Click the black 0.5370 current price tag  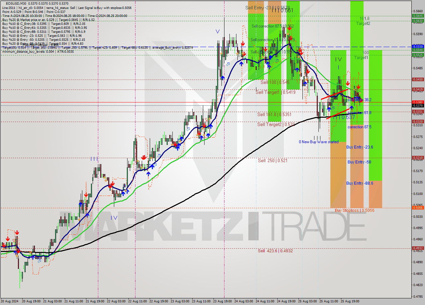(x=417, y=106)
